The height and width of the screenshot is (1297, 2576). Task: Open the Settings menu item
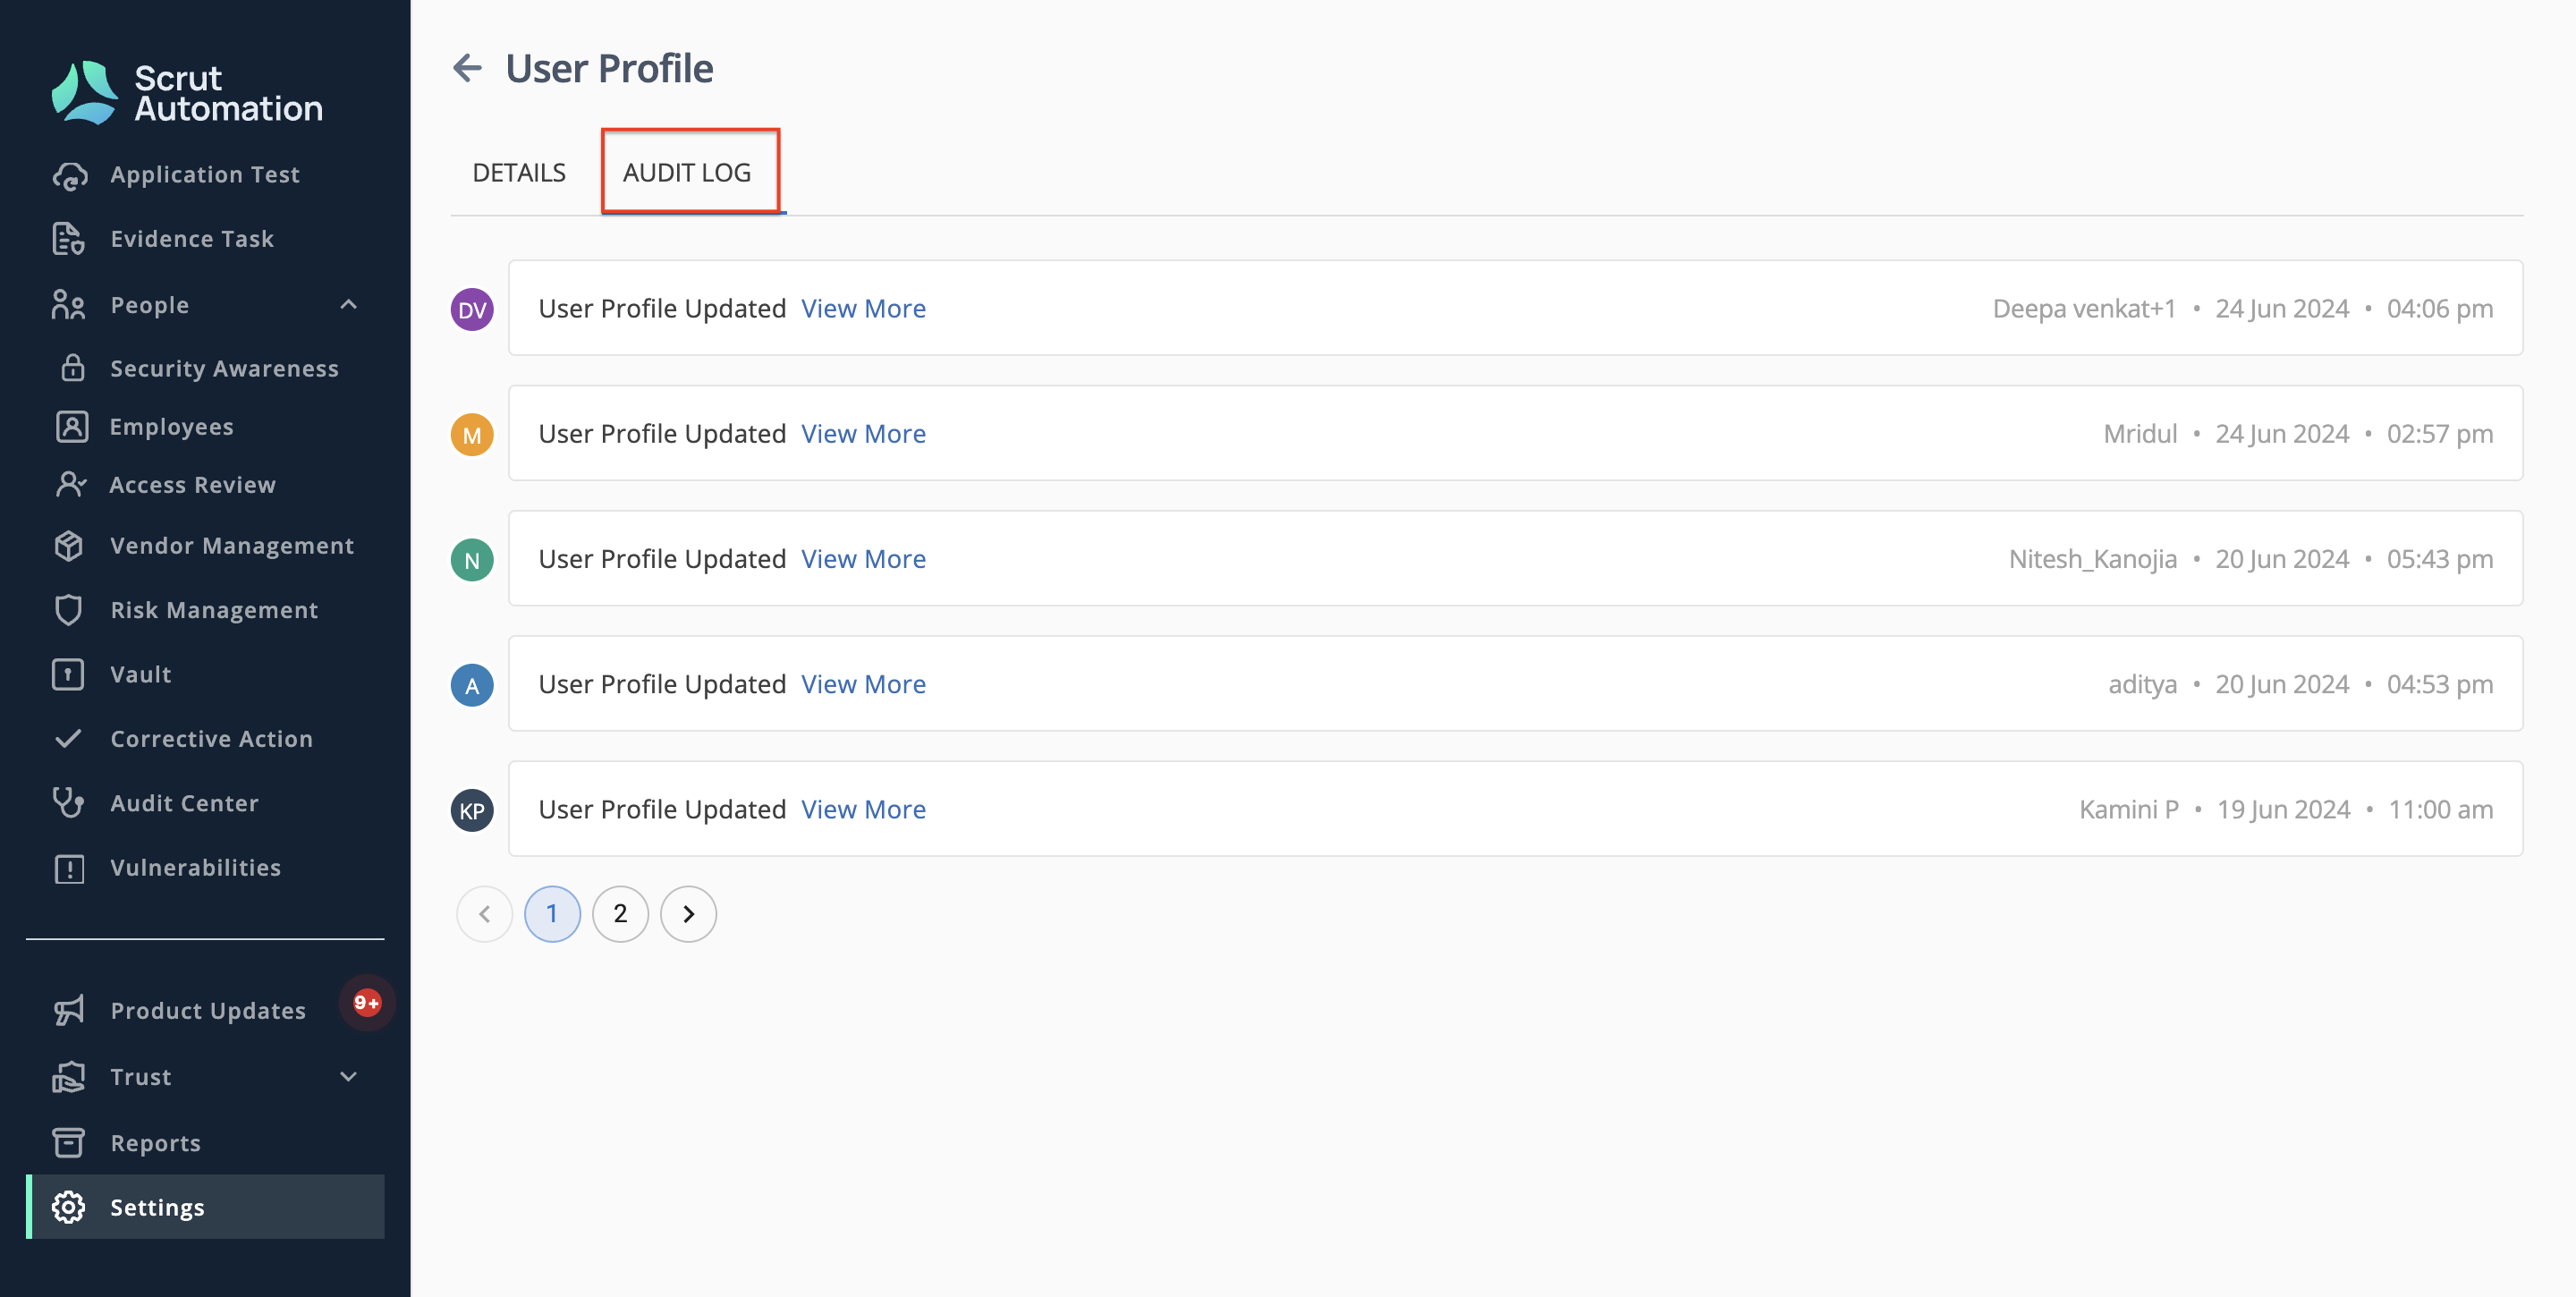(x=205, y=1207)
